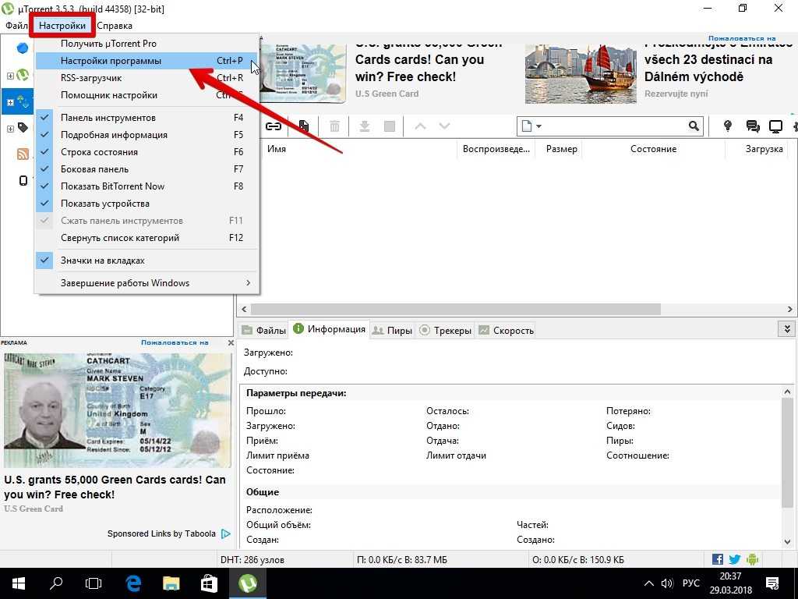The height and width of the screenshot is (599, 798).
Task: Open the chat bubbles icon in toolbar
Action: click(x=752, y=126)
